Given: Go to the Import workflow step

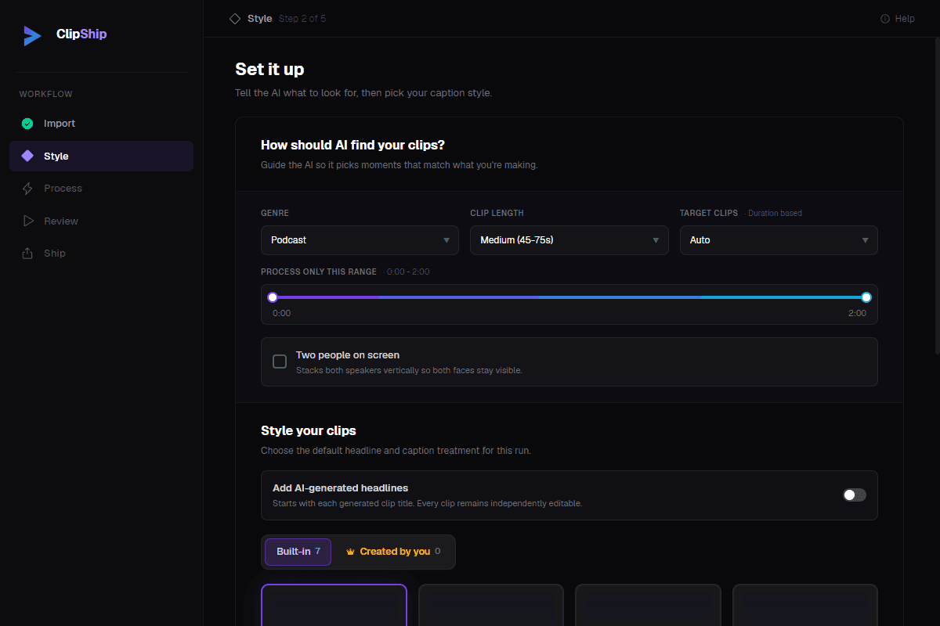Looking at the screenshot, I should (101, 124).
